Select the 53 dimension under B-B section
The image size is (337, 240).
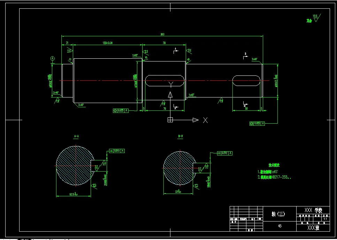coord(178,191)
